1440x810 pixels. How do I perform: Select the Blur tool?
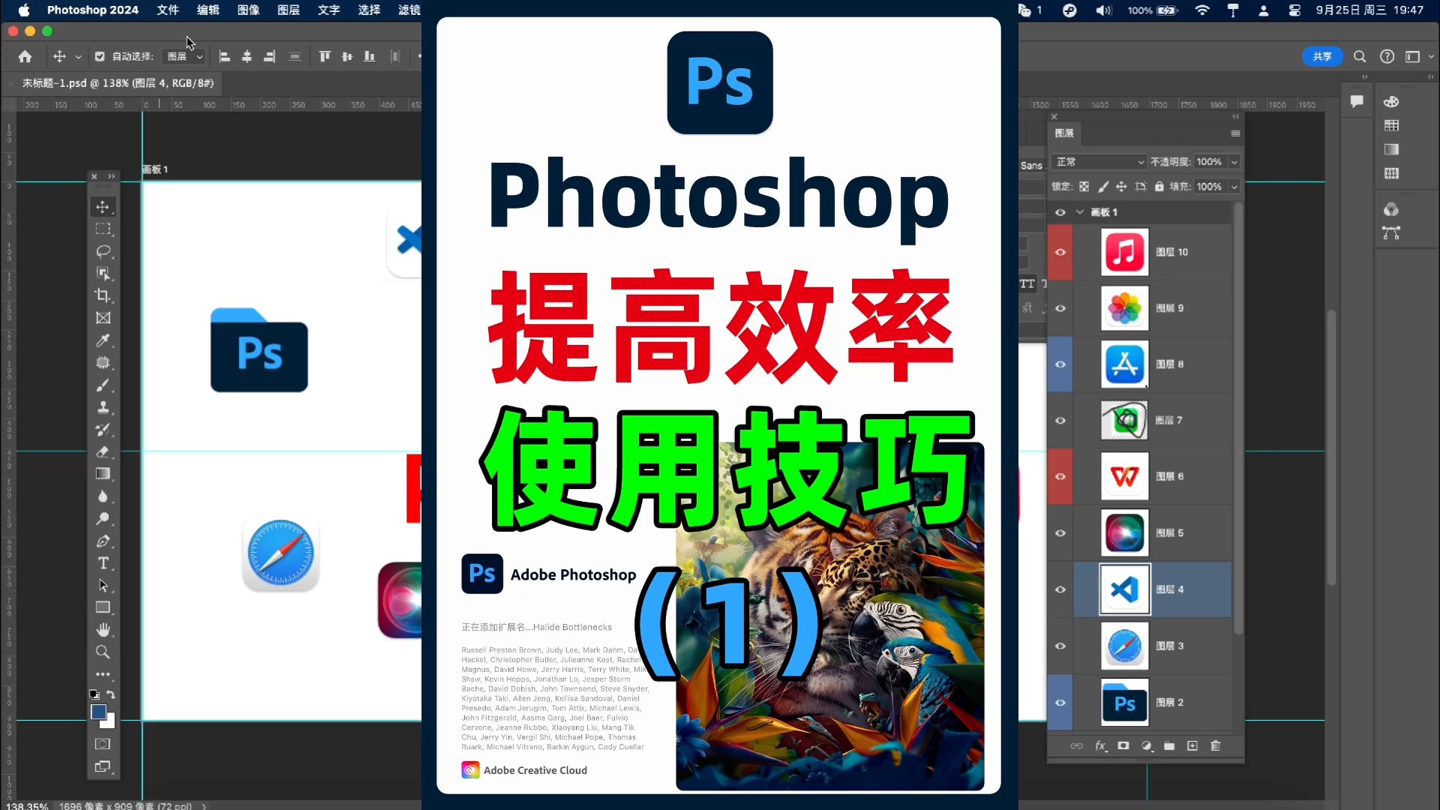[x=103, y=496]
